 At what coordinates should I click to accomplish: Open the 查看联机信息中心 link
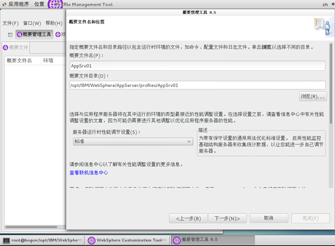88,172
